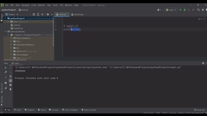Viewport: 207px width, 116px height.
Task: Open the Refactor menu
Action: click(42, 5)
